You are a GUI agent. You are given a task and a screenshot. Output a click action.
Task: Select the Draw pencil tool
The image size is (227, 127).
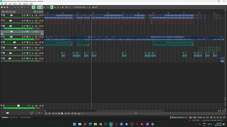(58, 7)
